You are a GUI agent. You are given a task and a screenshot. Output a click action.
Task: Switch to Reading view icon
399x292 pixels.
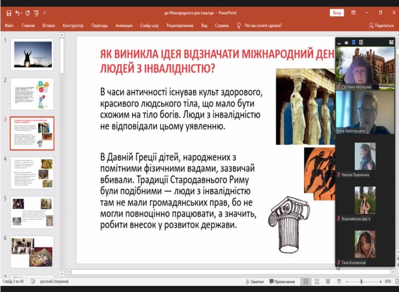click(x=328, y=282)
